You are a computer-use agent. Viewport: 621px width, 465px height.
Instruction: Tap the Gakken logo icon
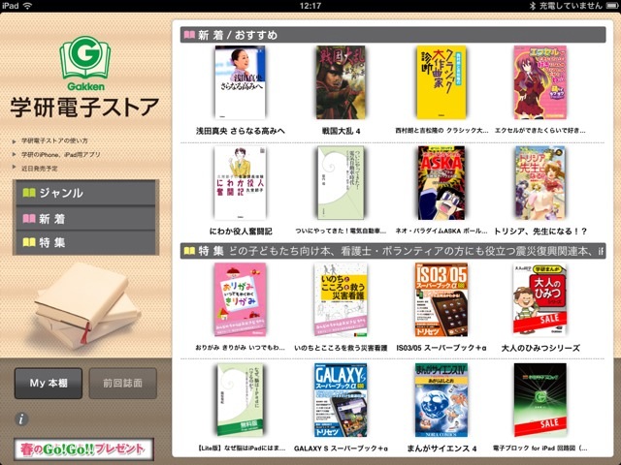[84, 63]
